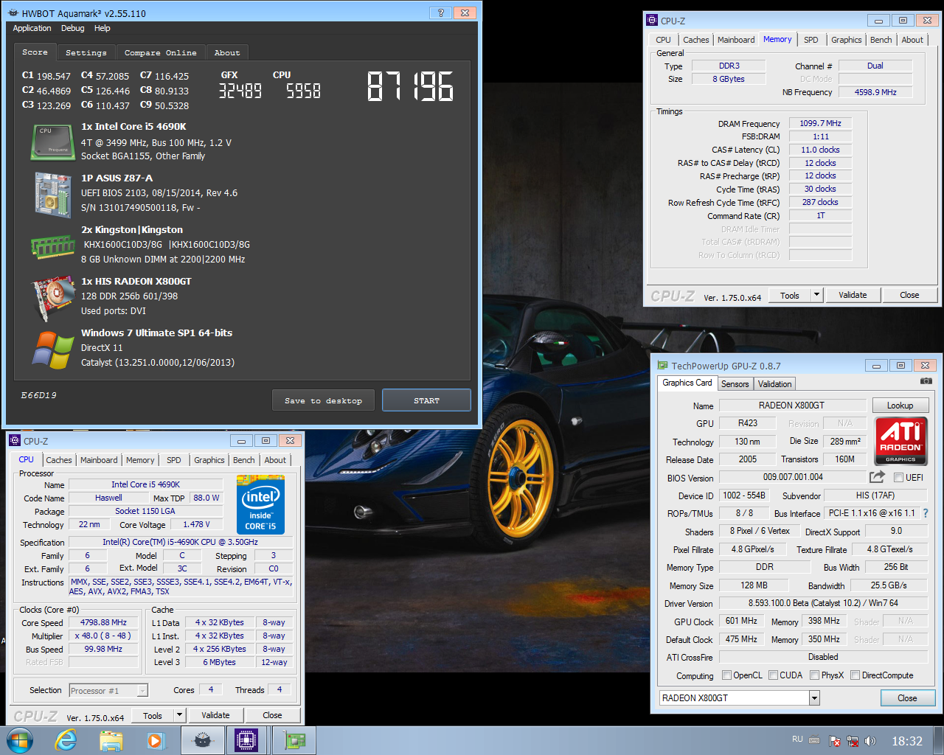
Task: Click the 18:32 taskbar clock
Action: click(907, 741)
